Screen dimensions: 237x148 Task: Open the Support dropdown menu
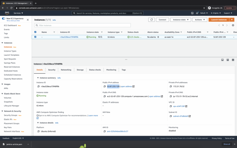click(228, 13)
